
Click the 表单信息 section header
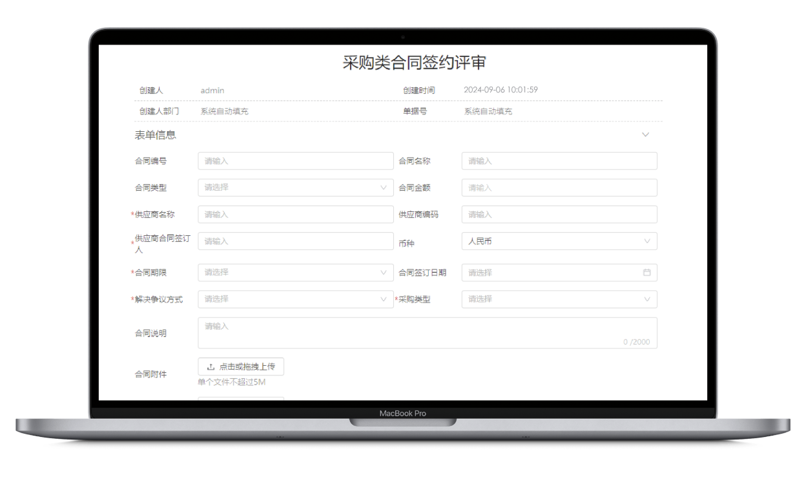(156, 135)
